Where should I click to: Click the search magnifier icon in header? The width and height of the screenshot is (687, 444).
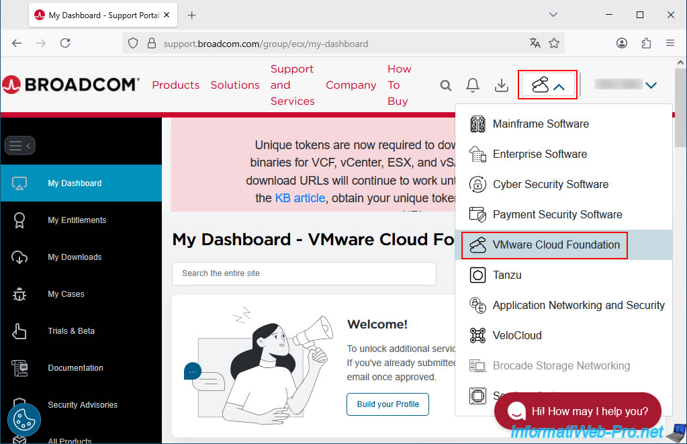(446, 85)
